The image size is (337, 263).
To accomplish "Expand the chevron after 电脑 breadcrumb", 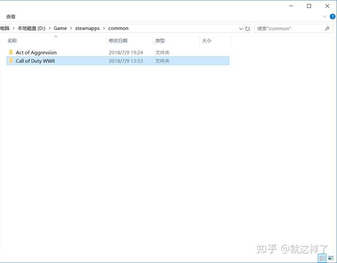I will tap(14, 28).
